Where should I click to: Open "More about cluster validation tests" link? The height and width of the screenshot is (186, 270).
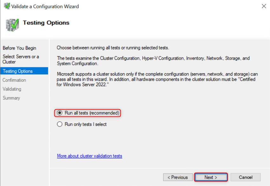(89, 156)
